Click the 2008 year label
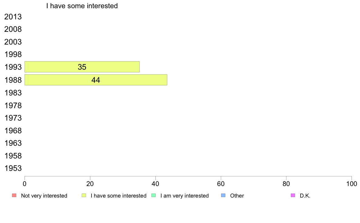This screenshot has width=360, height=223. pos(13,29)
